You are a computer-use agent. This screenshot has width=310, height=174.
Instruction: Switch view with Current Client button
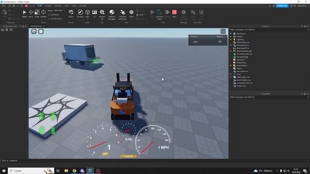[x=159, y=14]
